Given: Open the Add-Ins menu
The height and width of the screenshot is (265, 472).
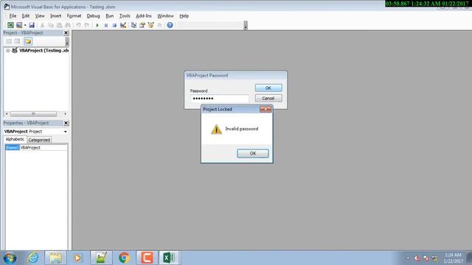Looking at the screenshot, I should click(x=144, y=16).
